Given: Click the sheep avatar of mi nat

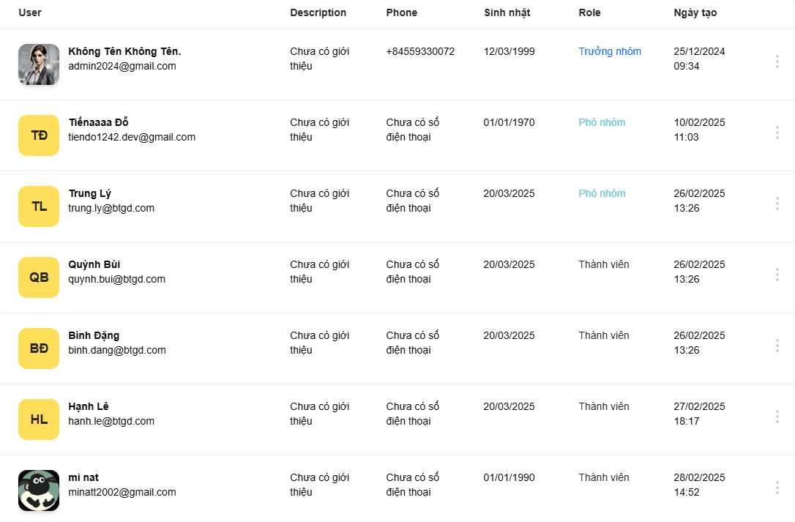Looking at the screenshot, I should pyautogui.click(x=39, y=491).
